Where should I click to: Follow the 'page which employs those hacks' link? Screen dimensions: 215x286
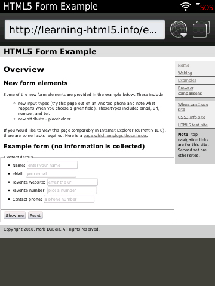pos(115,136)
